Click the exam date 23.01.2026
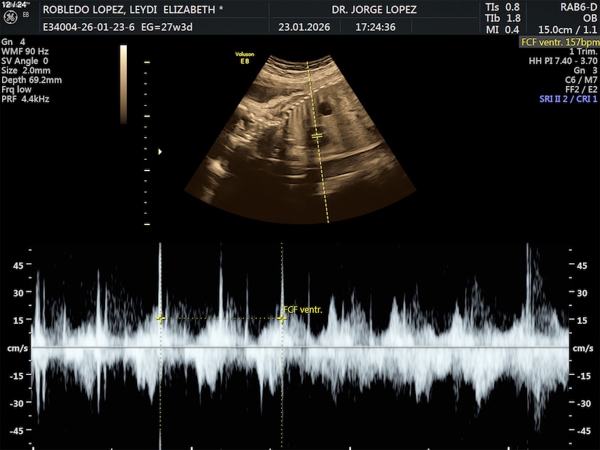Screen dimensions: 600x450 pos(304,29)
